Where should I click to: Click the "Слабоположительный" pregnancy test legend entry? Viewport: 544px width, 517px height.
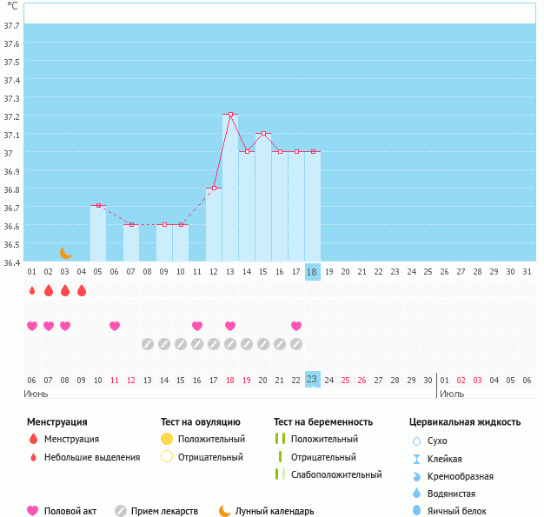[336, 474]
